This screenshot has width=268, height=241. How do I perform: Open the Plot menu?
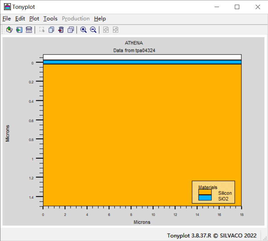click(34, 18)
